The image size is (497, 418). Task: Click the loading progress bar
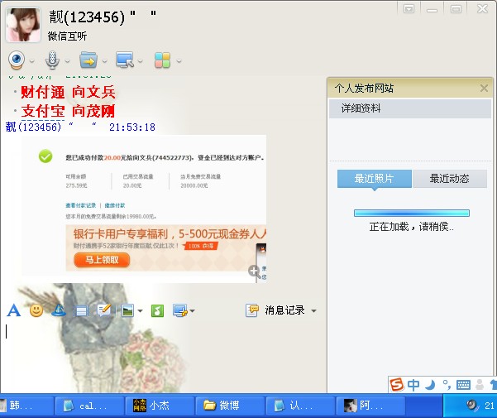412,213
